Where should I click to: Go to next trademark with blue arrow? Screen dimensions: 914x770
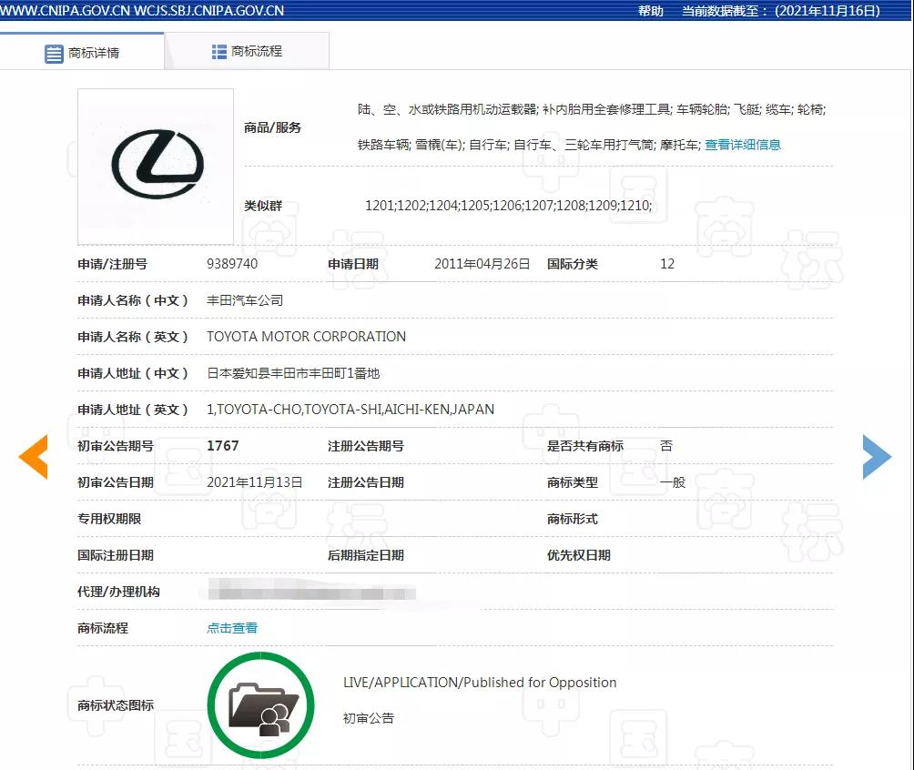[878, 457]
